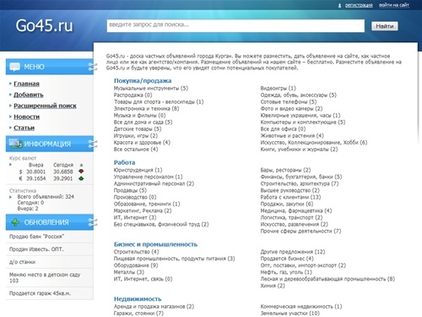
Task: Open Прочие сферы деятельности (7) category
Action: click(x=300, y=231)
